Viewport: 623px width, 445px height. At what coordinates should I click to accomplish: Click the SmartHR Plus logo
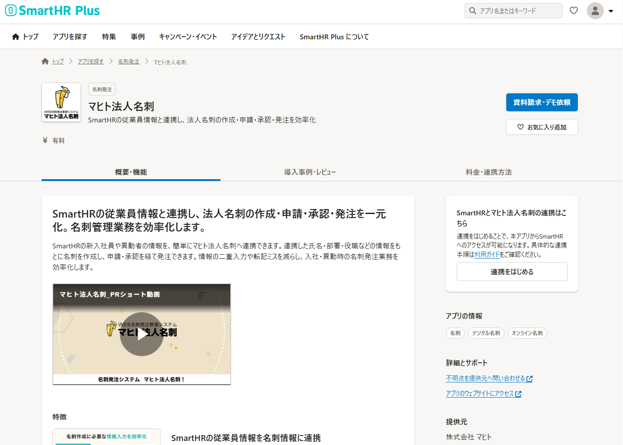click(52, 11)
